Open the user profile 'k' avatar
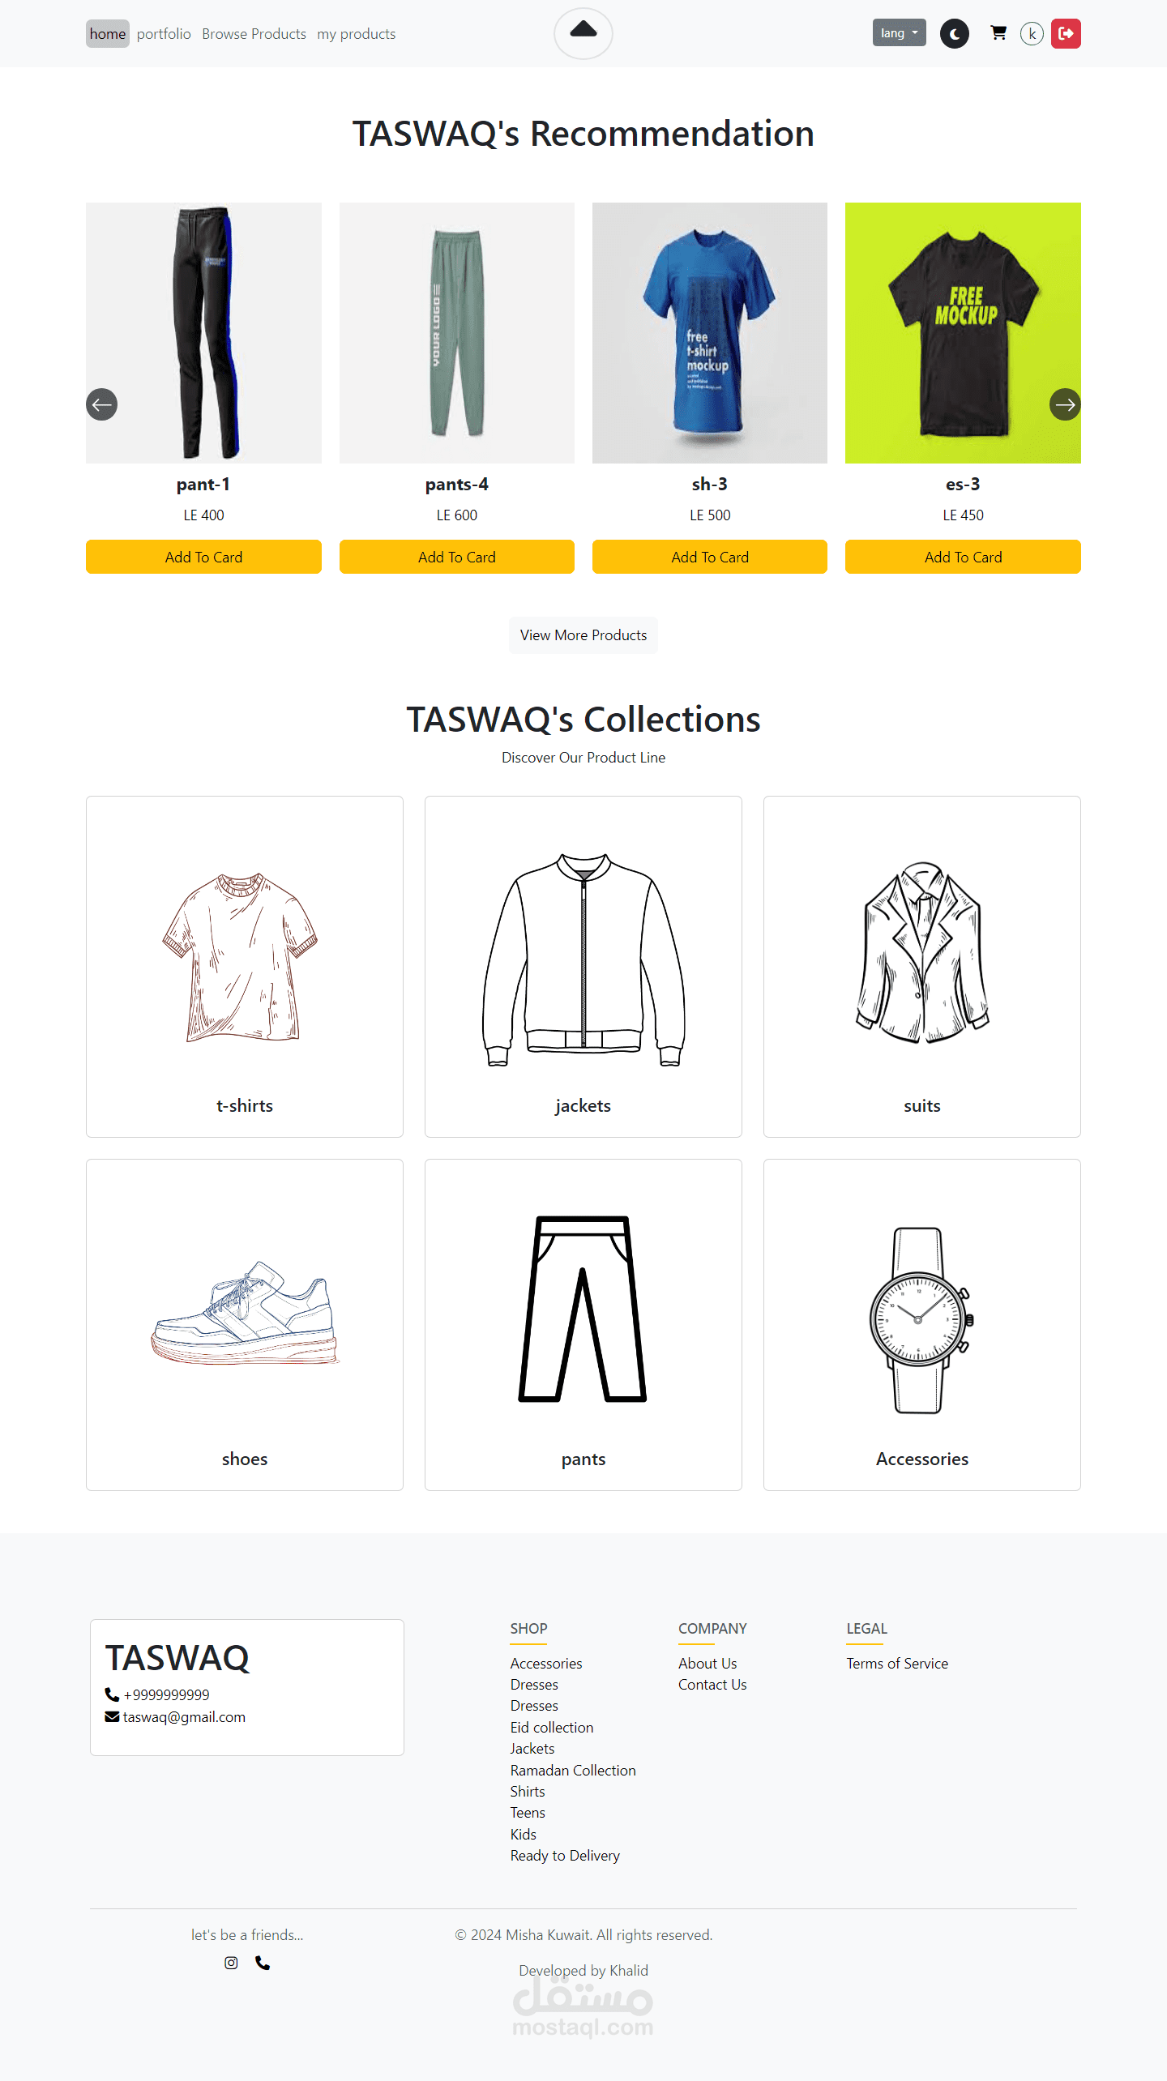 (1032, 34)
